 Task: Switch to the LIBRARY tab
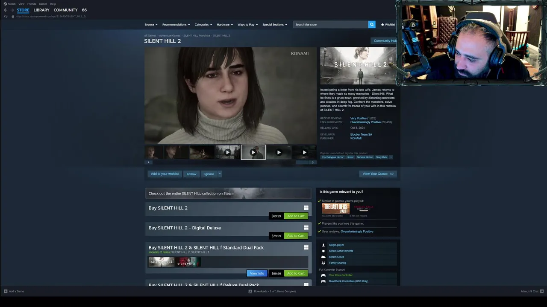click(x=41, y=10)
